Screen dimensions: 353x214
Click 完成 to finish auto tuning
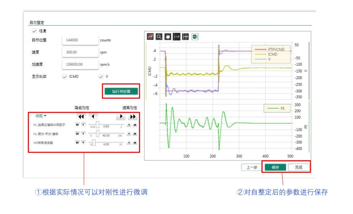pos(299,167)
